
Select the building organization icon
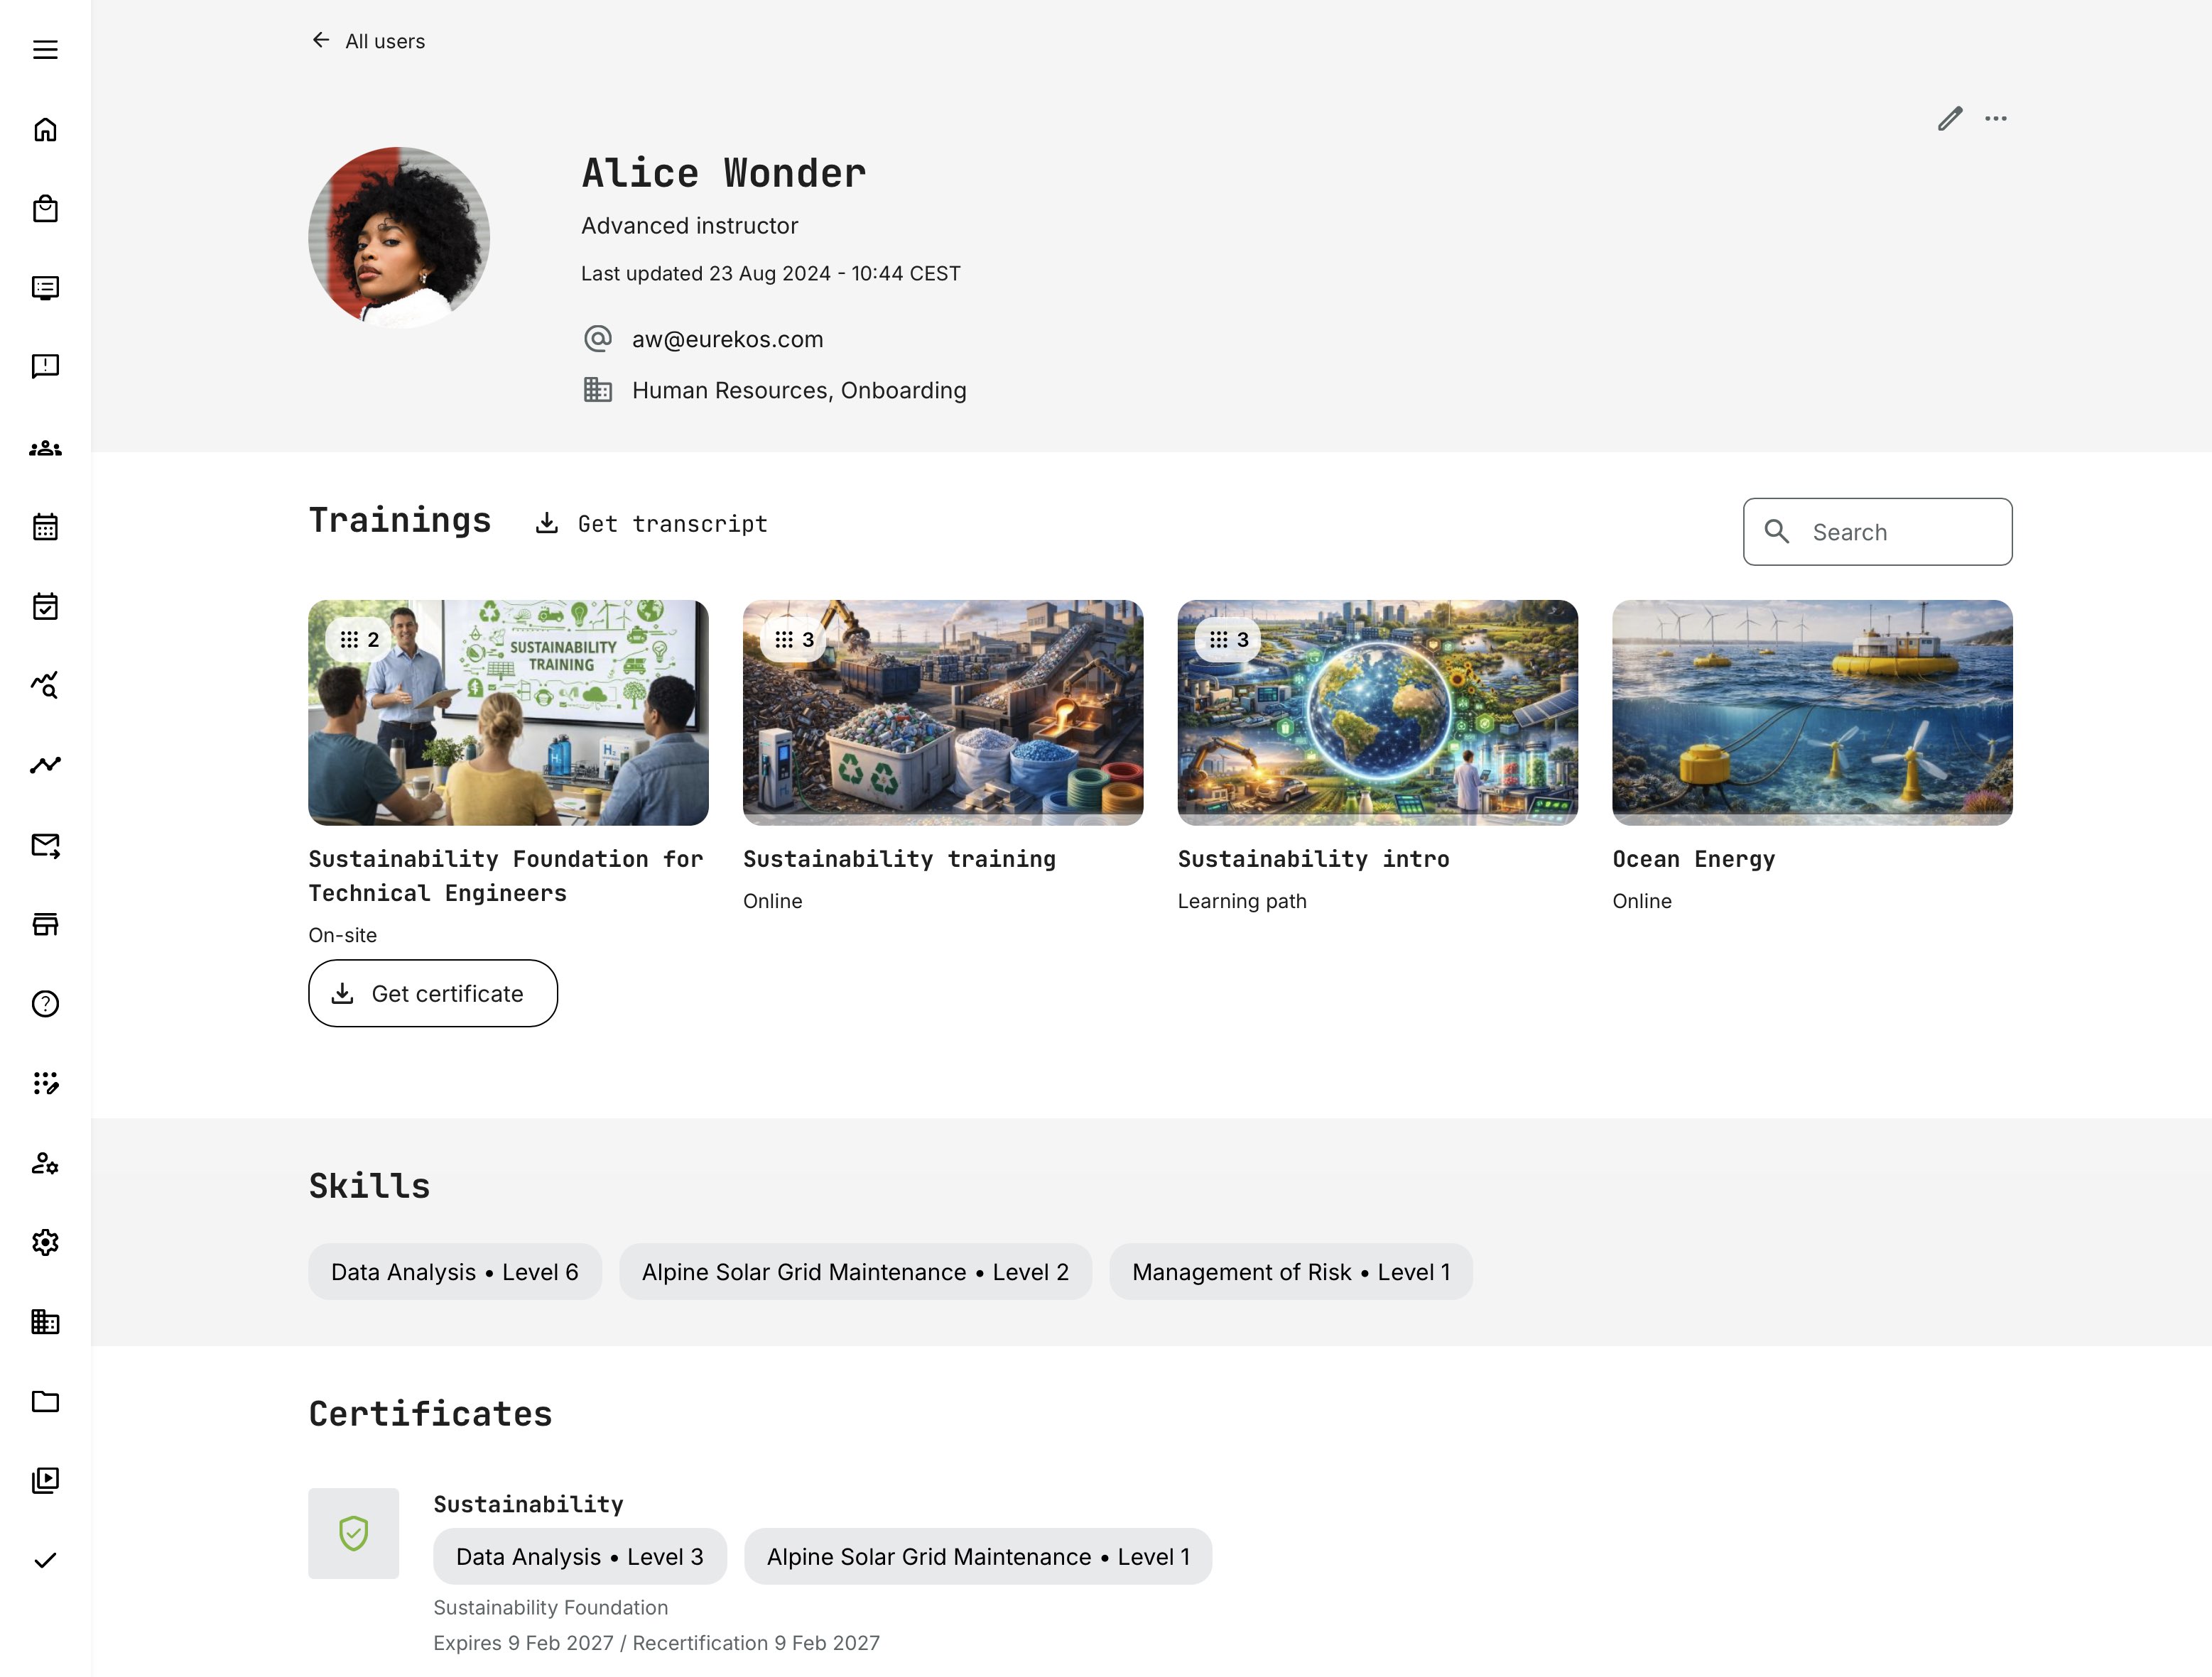(x=45, y=1322)
